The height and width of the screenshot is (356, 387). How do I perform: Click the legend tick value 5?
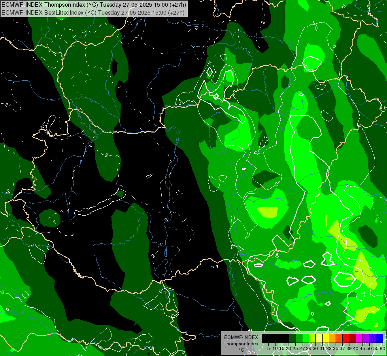[268, 348]
